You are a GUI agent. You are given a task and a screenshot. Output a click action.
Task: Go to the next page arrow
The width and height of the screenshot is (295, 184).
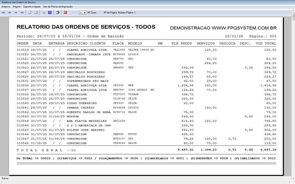(16, 13)
